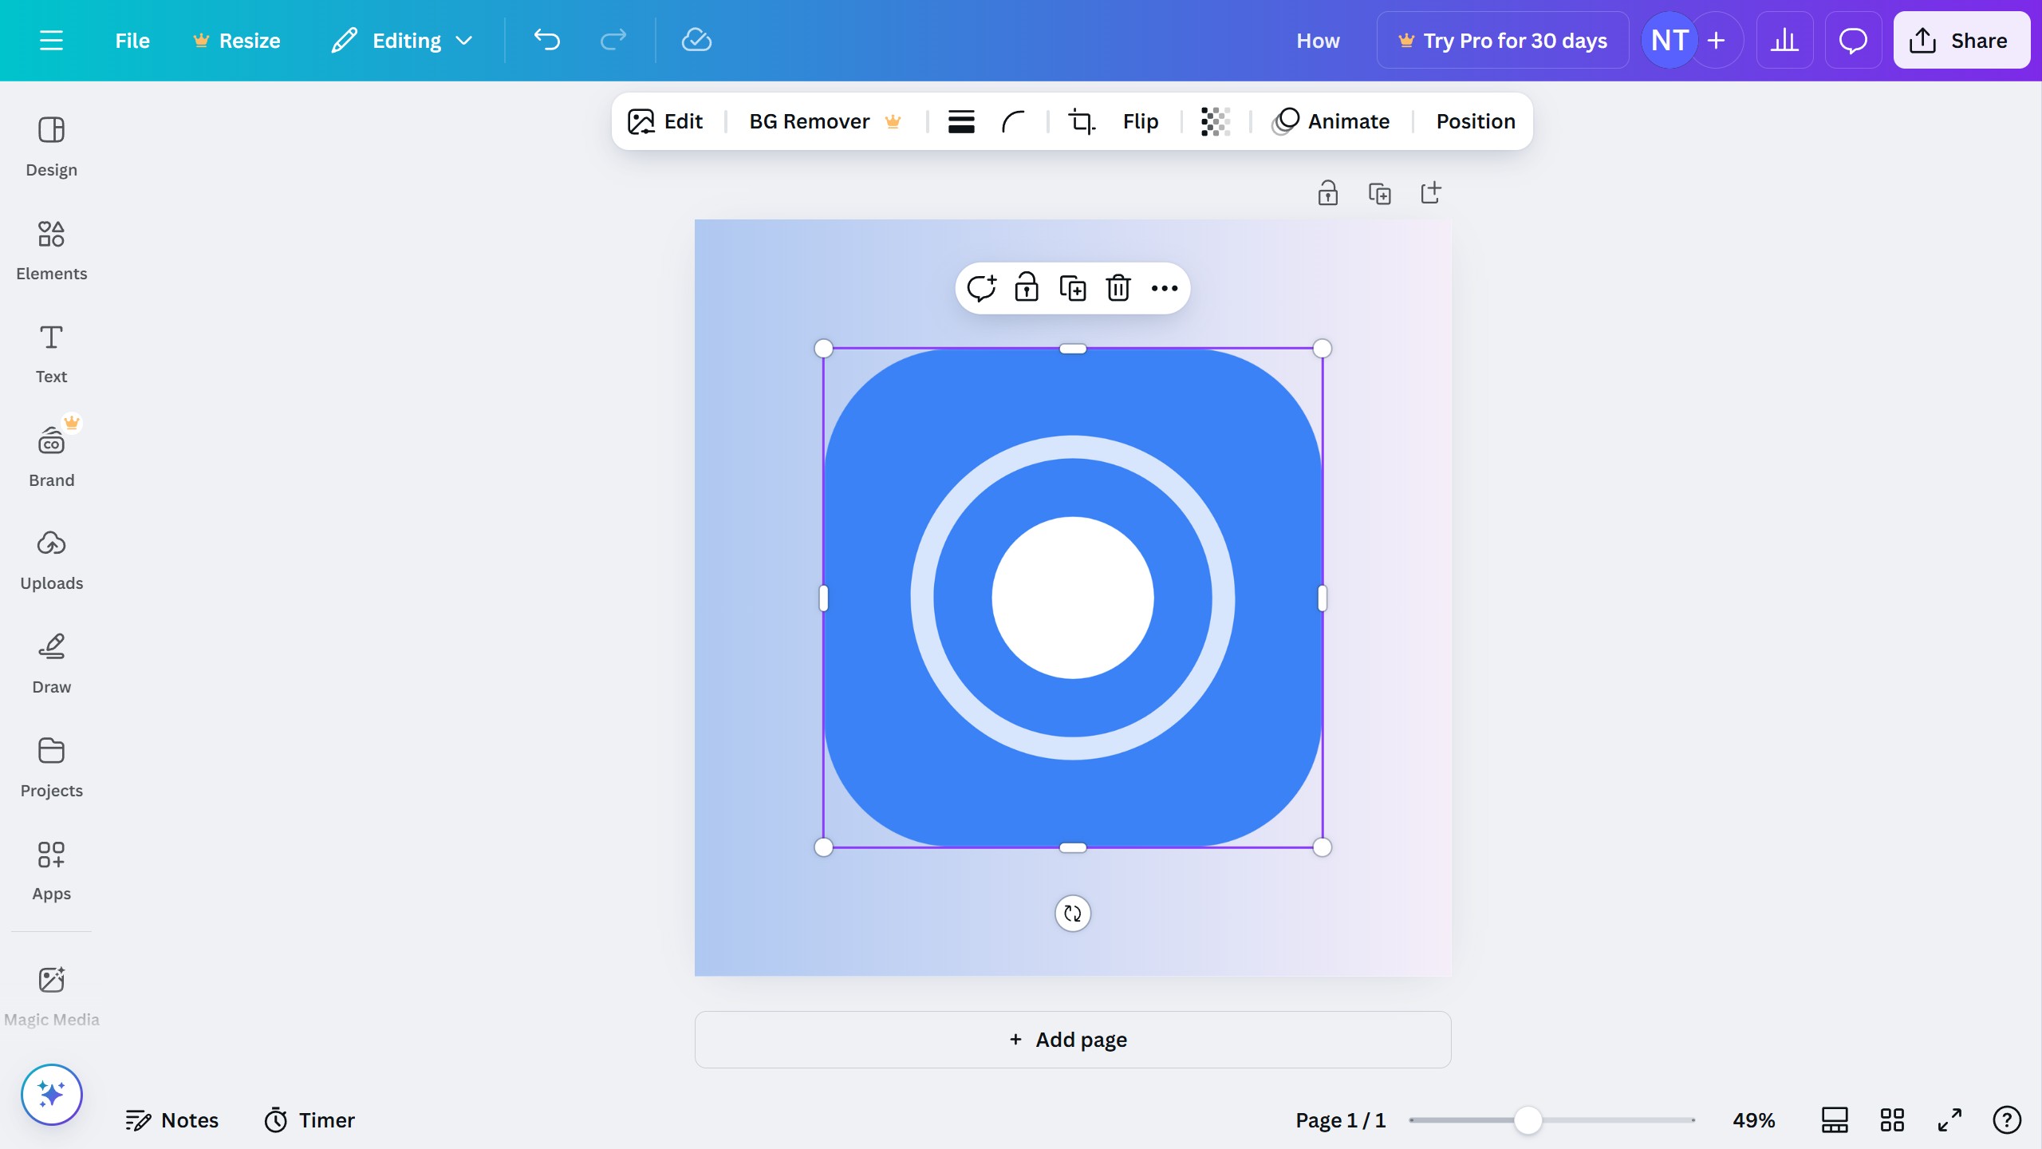
Task: Open more options for the selection
Action: (x=1165, y=288)
